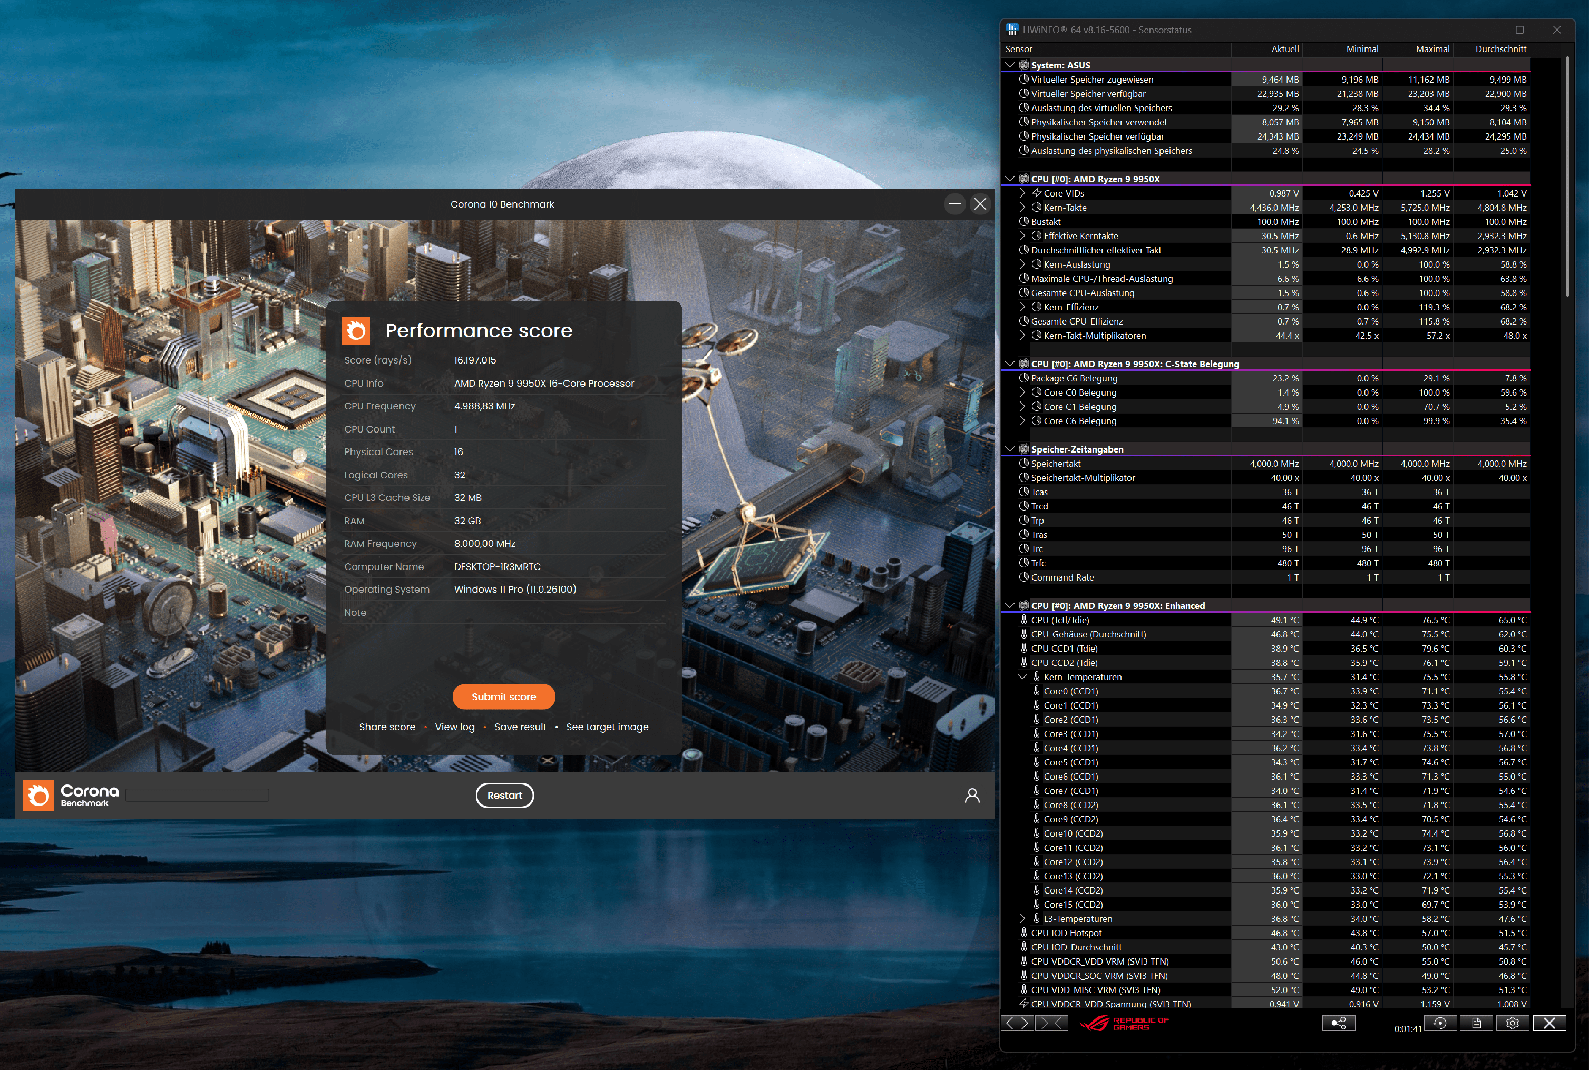This screenshot has width=1589, height=1070.
Task: Reset sensor min/max values clock icon
Action: (1439, 1023)
